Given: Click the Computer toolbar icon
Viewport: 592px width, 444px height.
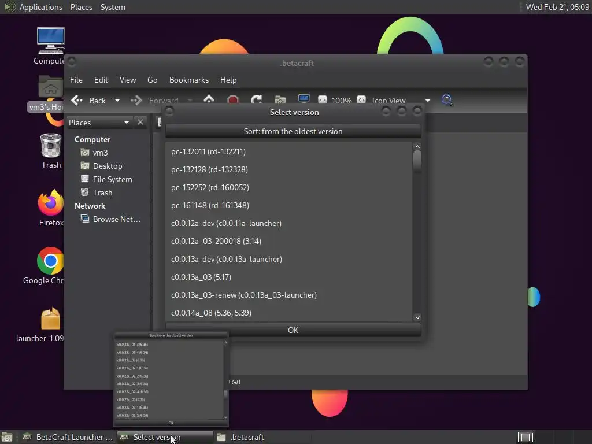Looking at the screenshot, I should (304, 99).
